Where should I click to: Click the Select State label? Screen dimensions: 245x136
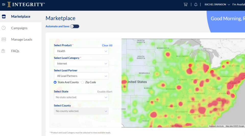(61, 92)
